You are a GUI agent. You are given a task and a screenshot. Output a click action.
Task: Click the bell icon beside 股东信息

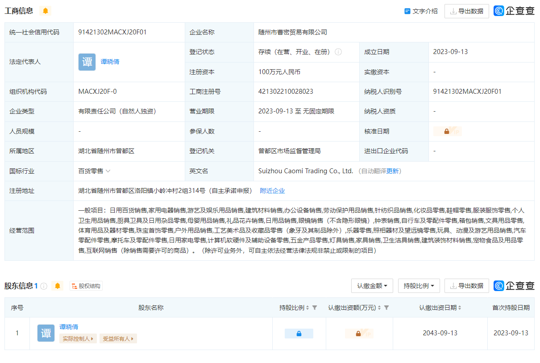57,286
